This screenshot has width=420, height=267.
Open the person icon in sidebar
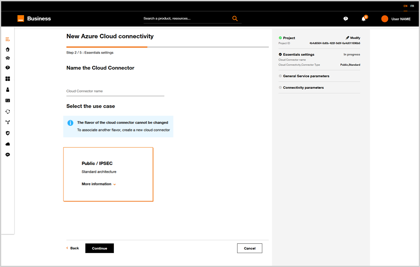pos(8,90)
